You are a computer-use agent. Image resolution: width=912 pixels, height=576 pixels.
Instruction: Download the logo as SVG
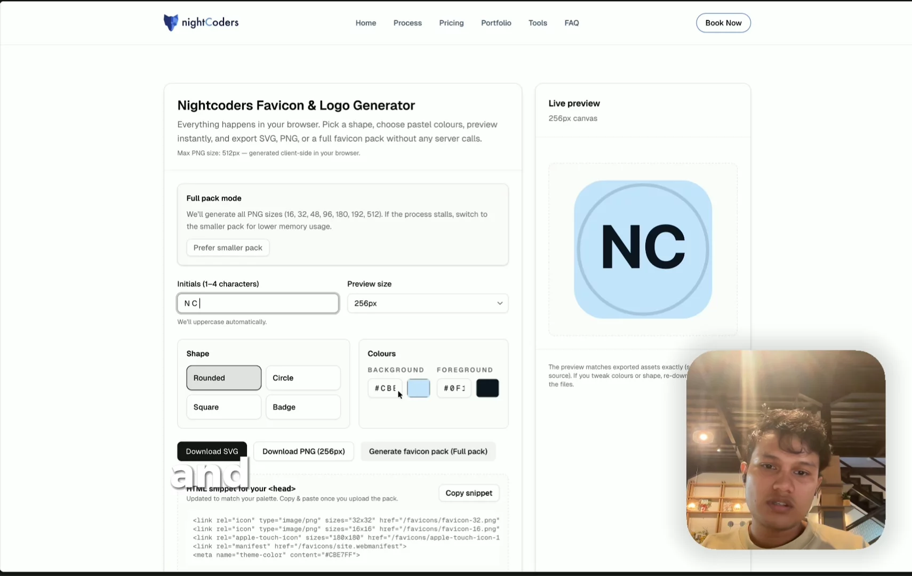[211, 451]
